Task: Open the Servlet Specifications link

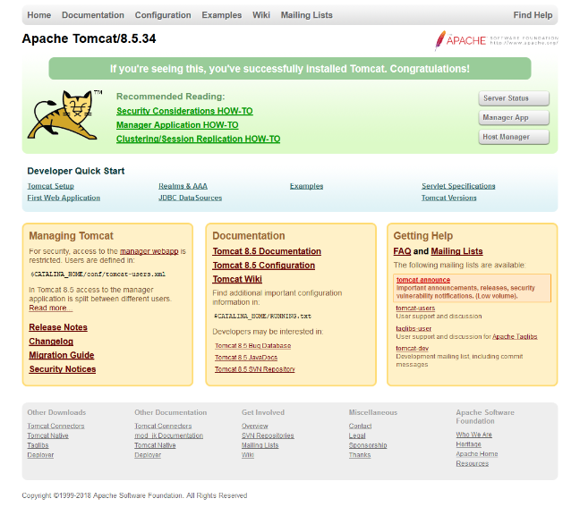Action: 458,186
